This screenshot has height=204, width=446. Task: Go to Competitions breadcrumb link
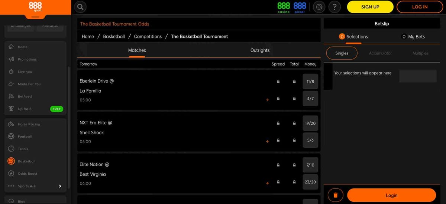pos(148,37)
